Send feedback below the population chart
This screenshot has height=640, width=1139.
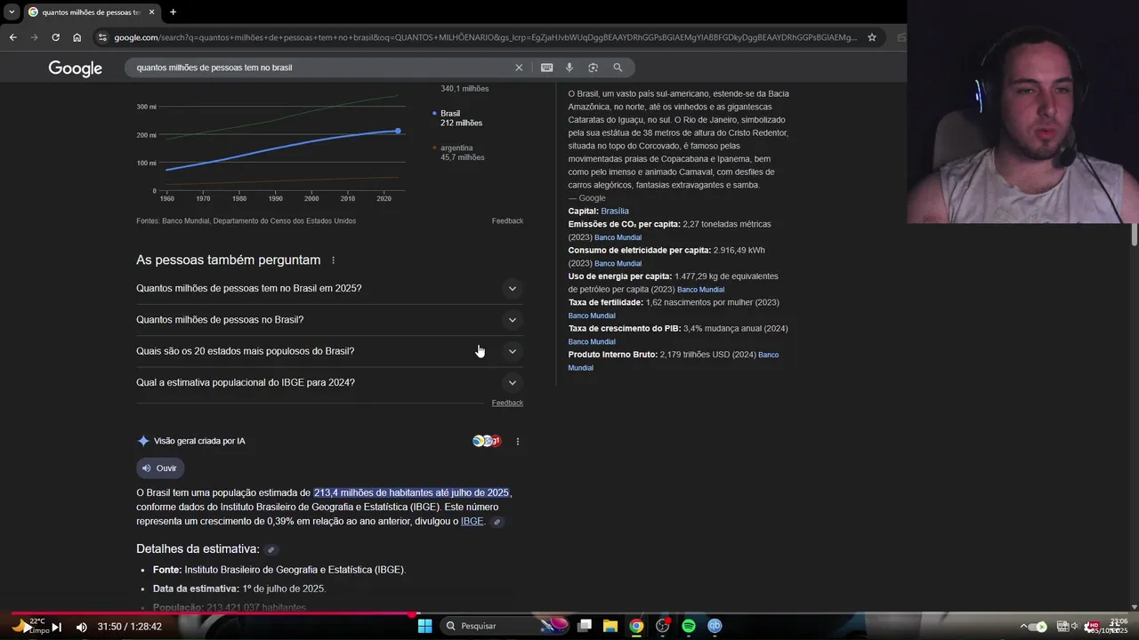[507, 220]
